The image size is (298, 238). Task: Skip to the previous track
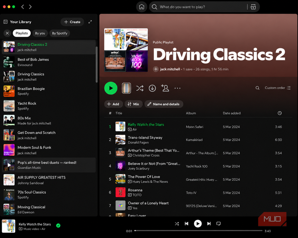(x=186, y=224)
